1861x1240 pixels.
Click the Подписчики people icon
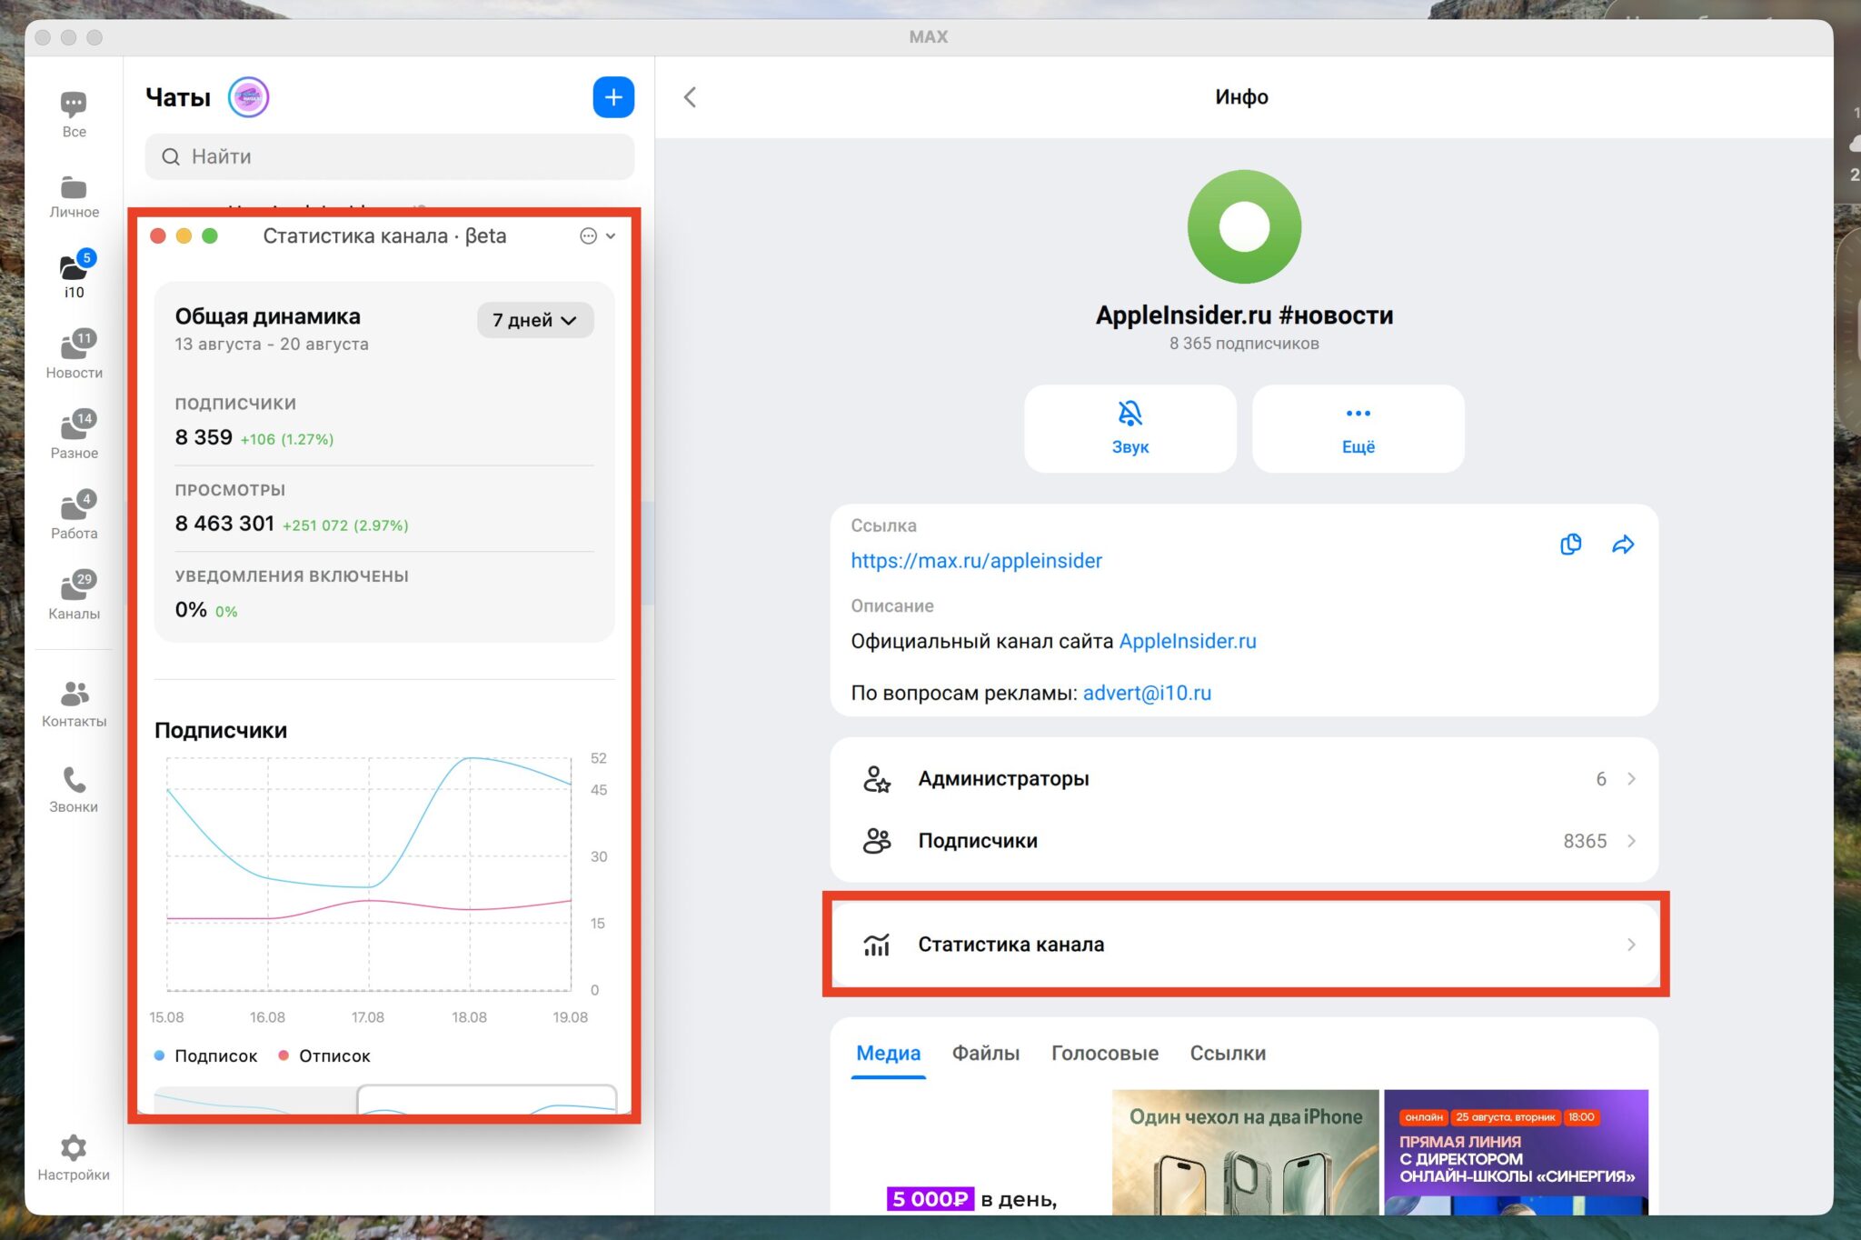click(877, 841)
